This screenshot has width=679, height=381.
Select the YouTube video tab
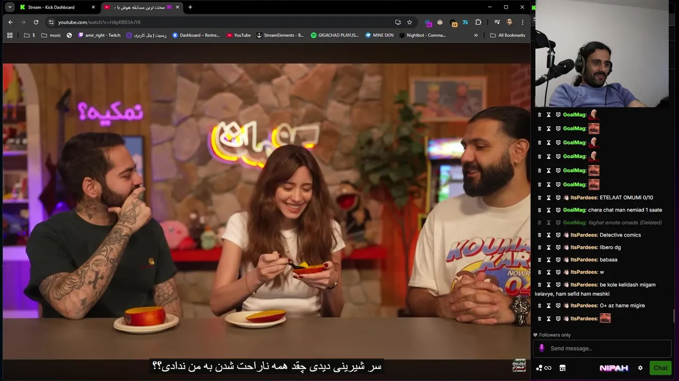(x=142, y=7)
